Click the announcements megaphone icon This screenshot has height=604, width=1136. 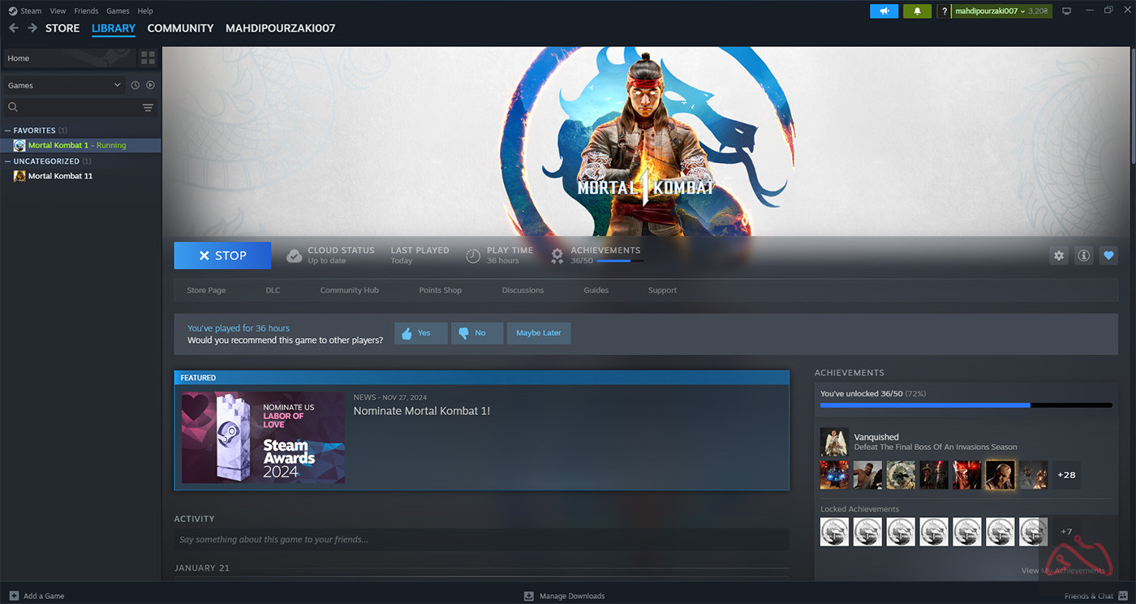coord(884,11)
